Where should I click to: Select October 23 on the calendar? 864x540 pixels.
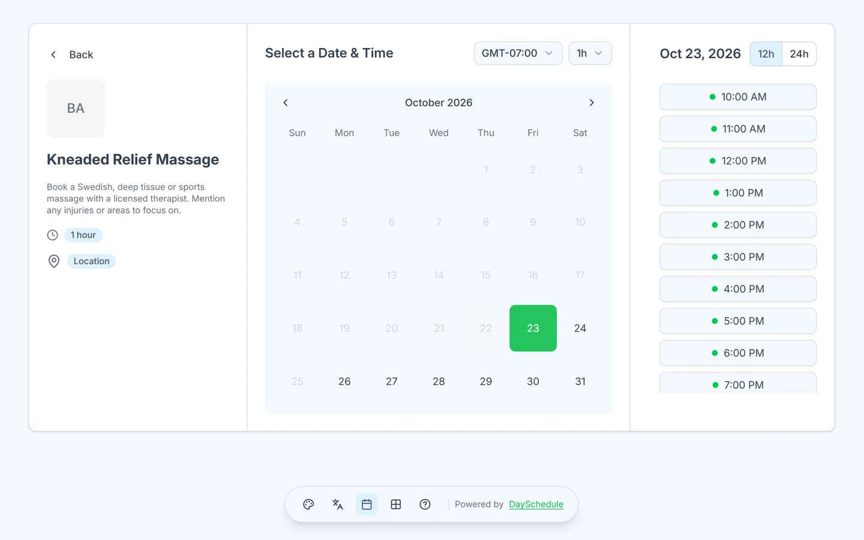pyautogui.click(x=533, y=328)
